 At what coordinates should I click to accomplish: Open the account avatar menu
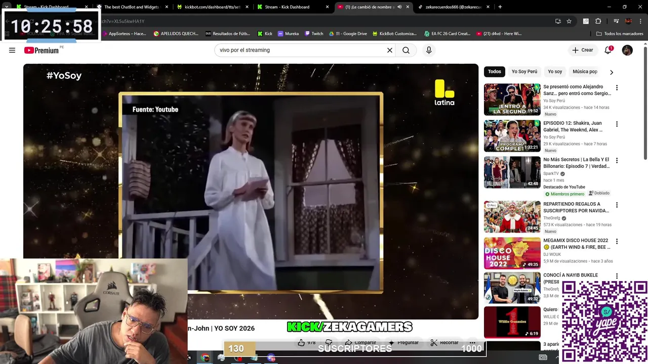627,50
